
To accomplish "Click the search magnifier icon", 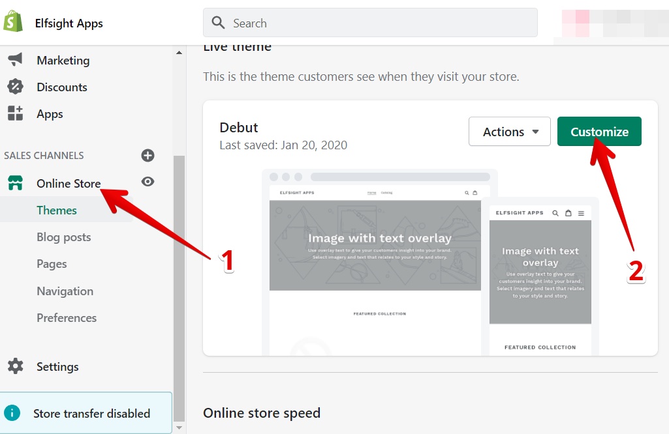I will [219, 22].
